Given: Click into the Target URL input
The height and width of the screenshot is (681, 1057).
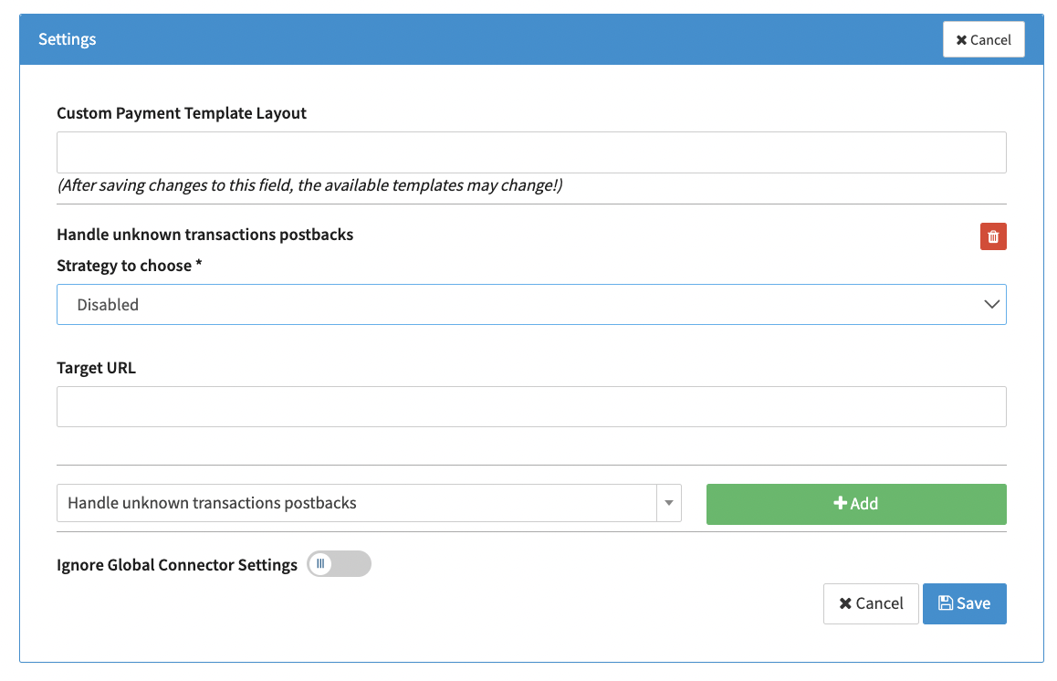Looking at the screenshot, I should (531, 407).
